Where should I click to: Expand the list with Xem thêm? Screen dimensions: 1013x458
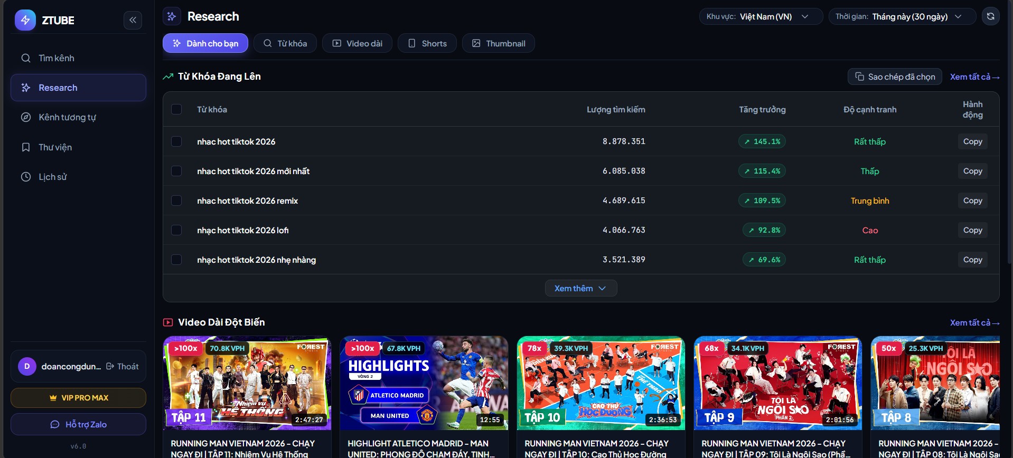click(x=581, y=288)
